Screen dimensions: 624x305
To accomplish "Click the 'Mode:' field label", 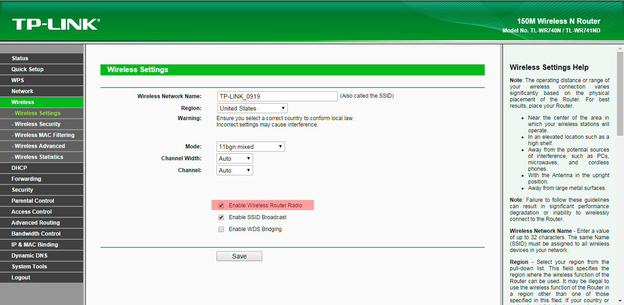I will click(x=193, y=147).
